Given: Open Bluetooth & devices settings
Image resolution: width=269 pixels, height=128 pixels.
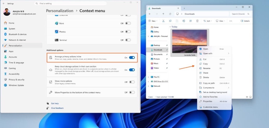Looking at the screenshot, I should point(22,34).
